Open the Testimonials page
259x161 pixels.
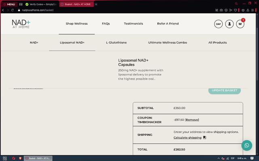(x=133, y=23)
